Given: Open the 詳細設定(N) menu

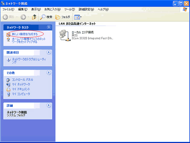Looking at the screenshot, I should tap(86, 9).
